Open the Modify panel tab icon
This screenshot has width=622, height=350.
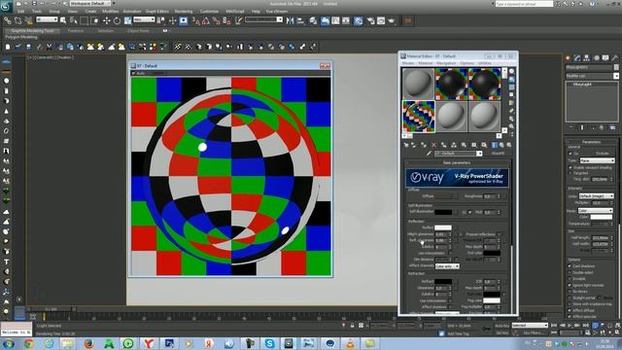[577, 58]
